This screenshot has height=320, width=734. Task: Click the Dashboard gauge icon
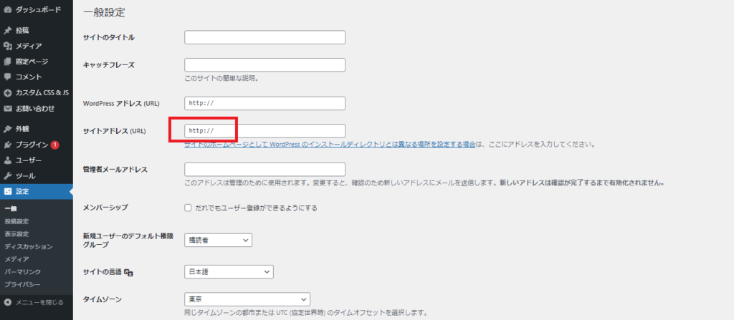pyautogui.click(x=7, y=11)
